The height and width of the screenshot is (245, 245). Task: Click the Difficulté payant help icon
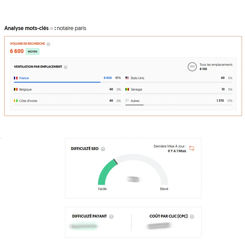[x=111, y=216]
